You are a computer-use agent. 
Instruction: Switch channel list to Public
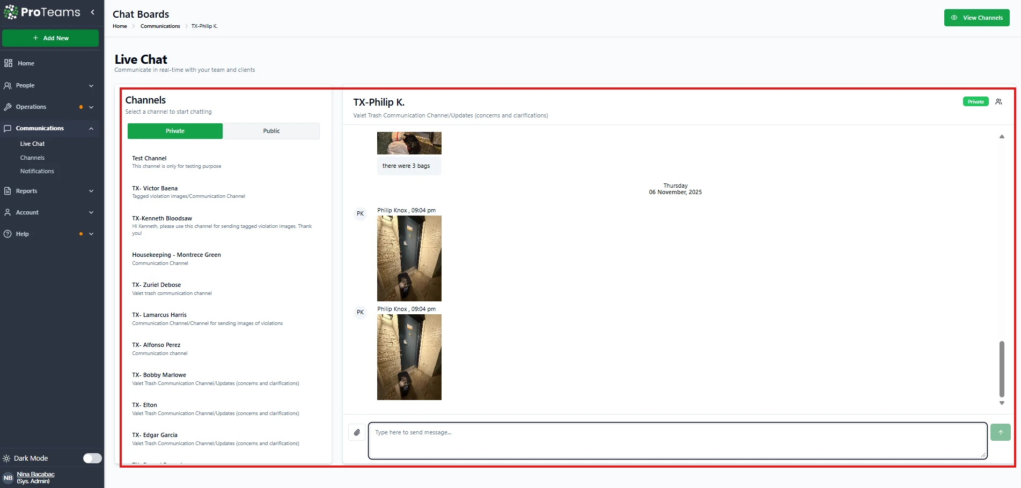tap(271, 131)
